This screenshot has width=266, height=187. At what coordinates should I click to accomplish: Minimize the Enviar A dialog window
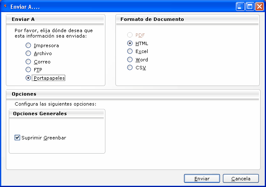[x=240, y=6]
